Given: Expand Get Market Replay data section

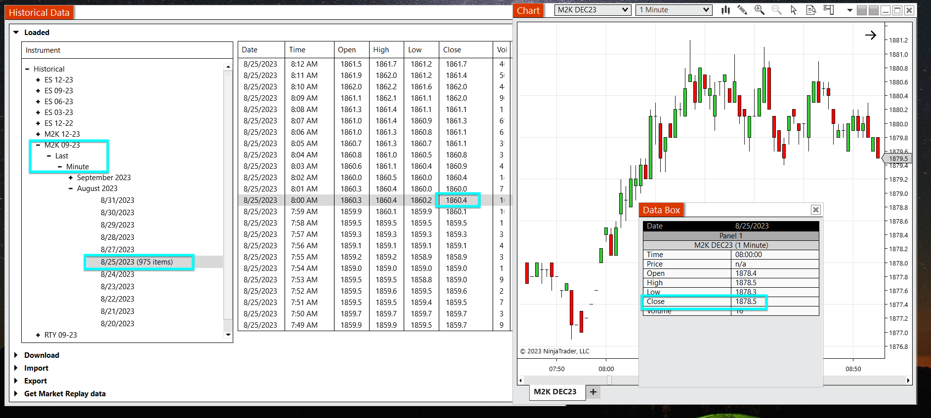Looking at the screenshot, I should point(16,394).
